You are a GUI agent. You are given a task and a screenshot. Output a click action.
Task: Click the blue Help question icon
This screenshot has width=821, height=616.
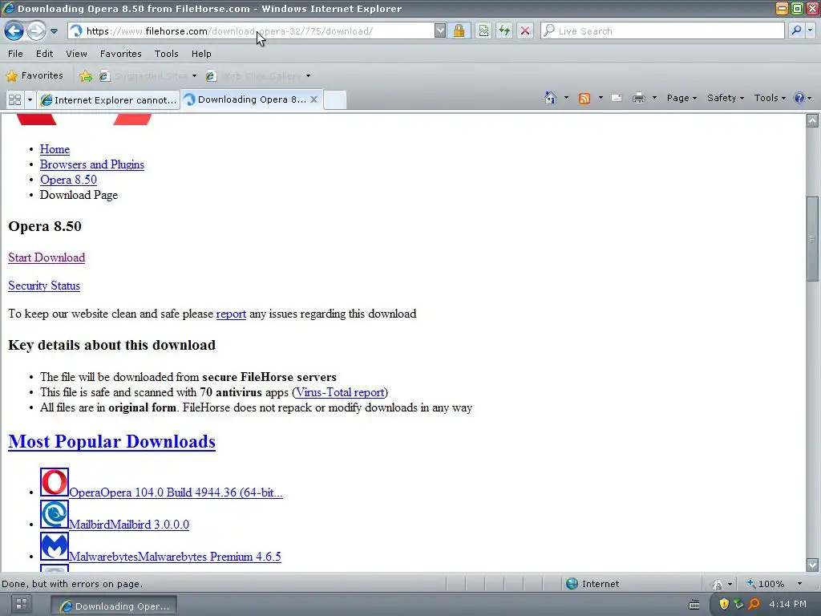(799, 98)
